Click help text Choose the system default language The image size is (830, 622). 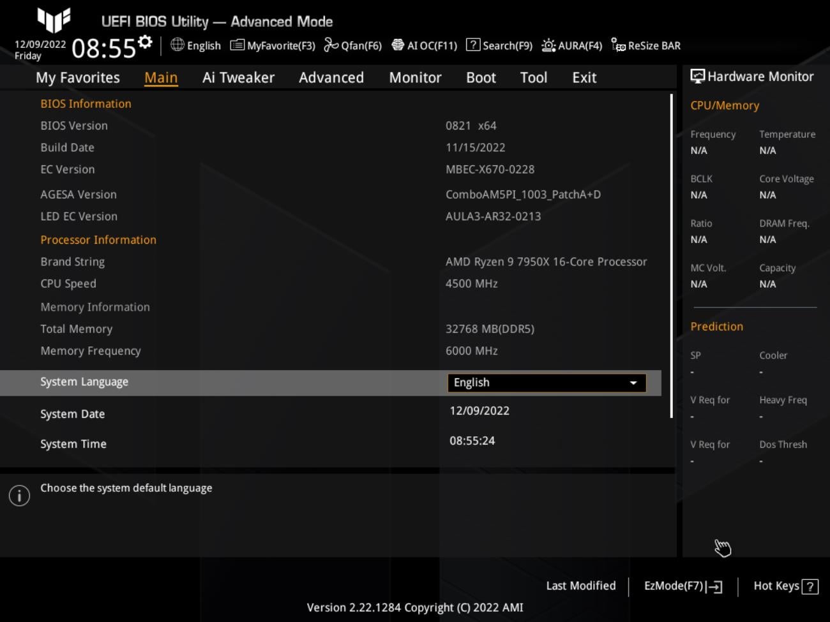point(126,488)
